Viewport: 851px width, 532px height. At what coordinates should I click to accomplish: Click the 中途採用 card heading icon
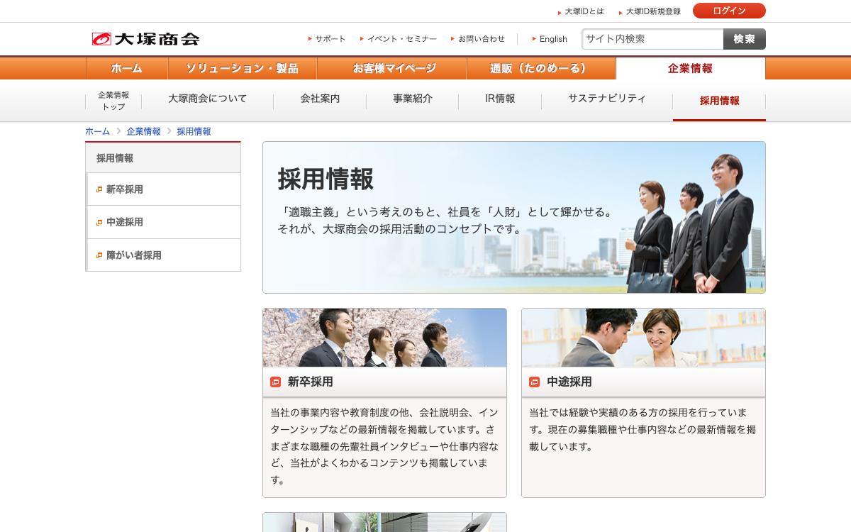coord(535,382)
